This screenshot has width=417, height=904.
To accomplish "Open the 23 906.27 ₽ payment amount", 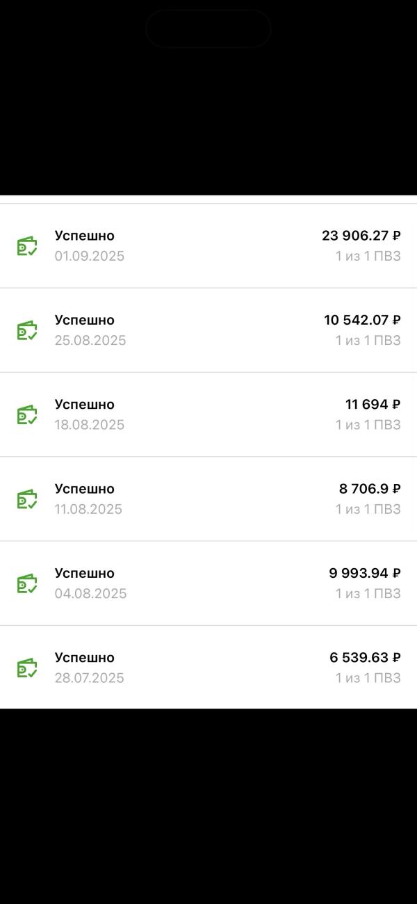I will point(361,236).
